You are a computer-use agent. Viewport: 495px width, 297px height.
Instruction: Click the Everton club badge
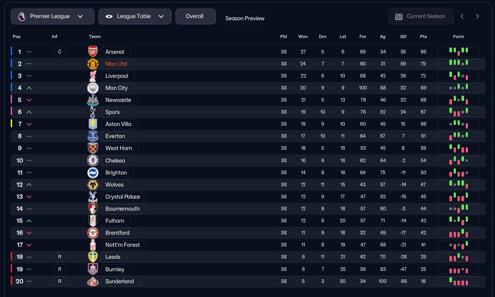point(93,136)
